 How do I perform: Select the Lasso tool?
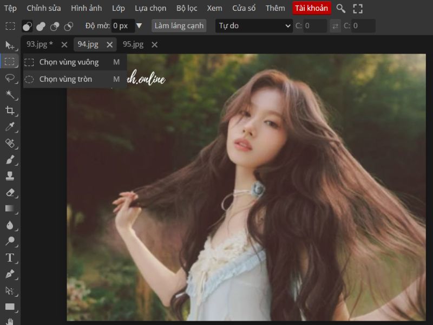pos(10,77)
